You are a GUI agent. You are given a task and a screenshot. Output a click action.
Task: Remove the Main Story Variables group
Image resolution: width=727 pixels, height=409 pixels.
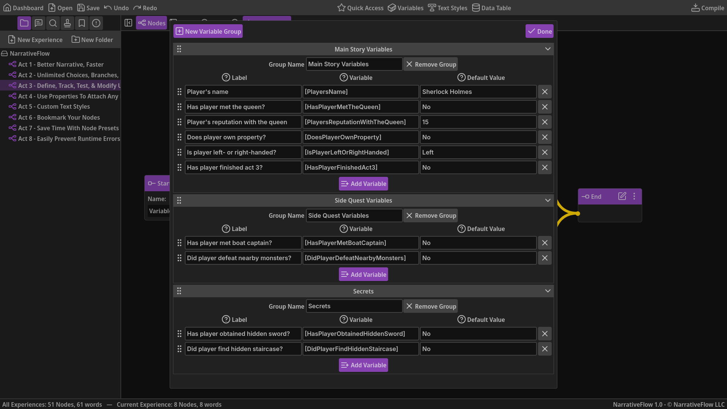coord(431,64)
